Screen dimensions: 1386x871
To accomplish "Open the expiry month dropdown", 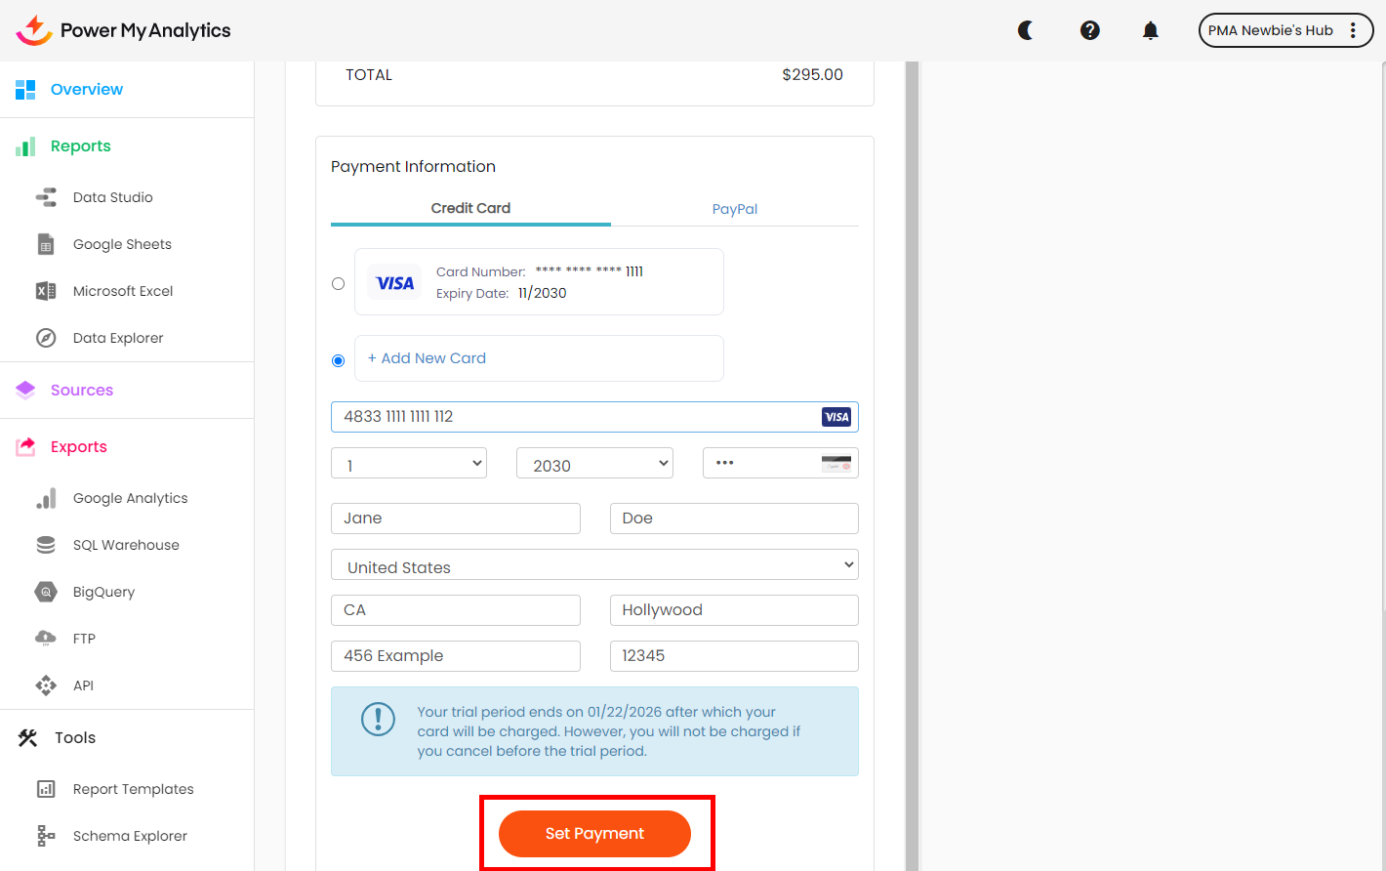I will tap(409, 464).
